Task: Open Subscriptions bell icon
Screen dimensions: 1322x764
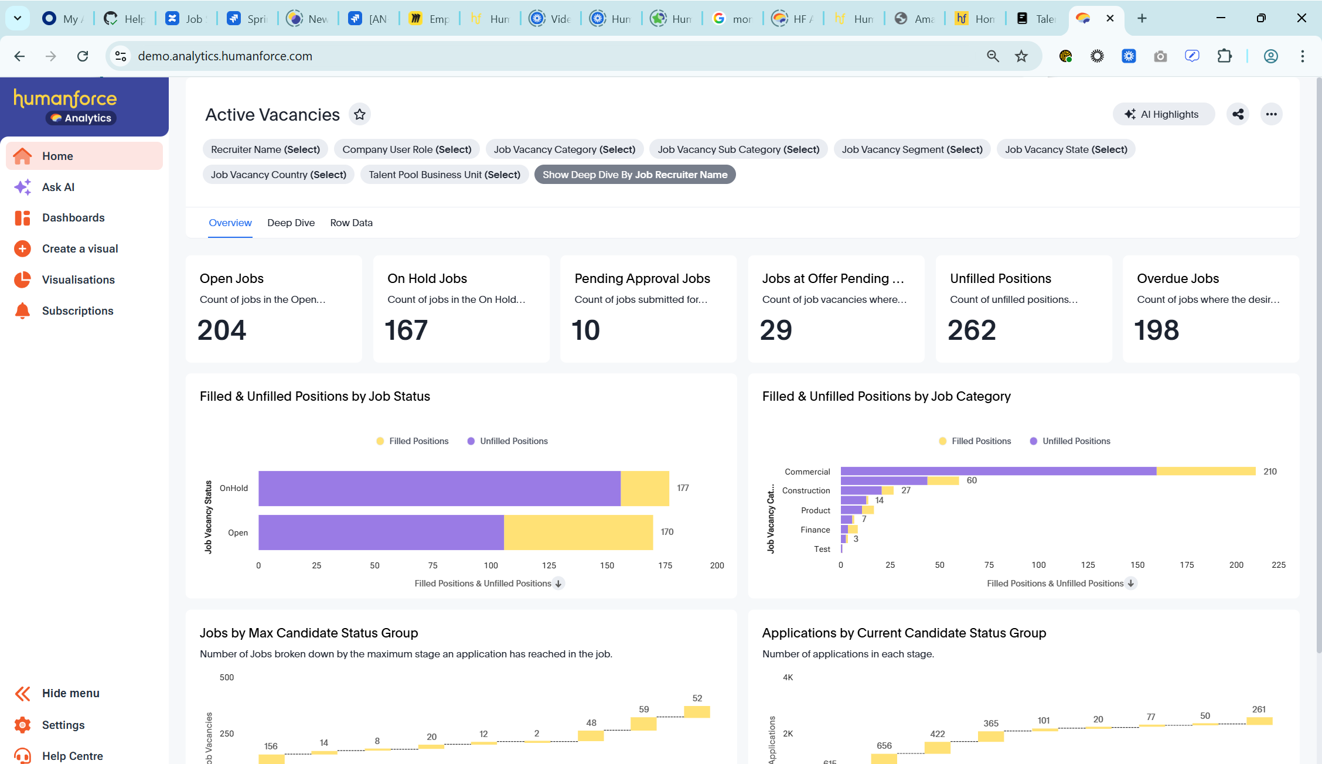Action: (22, 311)
